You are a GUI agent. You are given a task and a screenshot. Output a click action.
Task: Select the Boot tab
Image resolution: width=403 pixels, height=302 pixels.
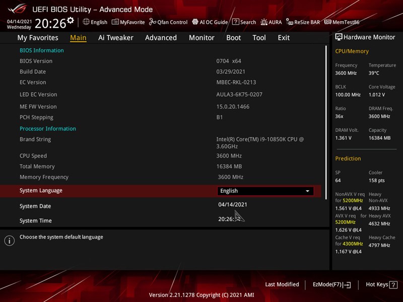coord(233,38)
